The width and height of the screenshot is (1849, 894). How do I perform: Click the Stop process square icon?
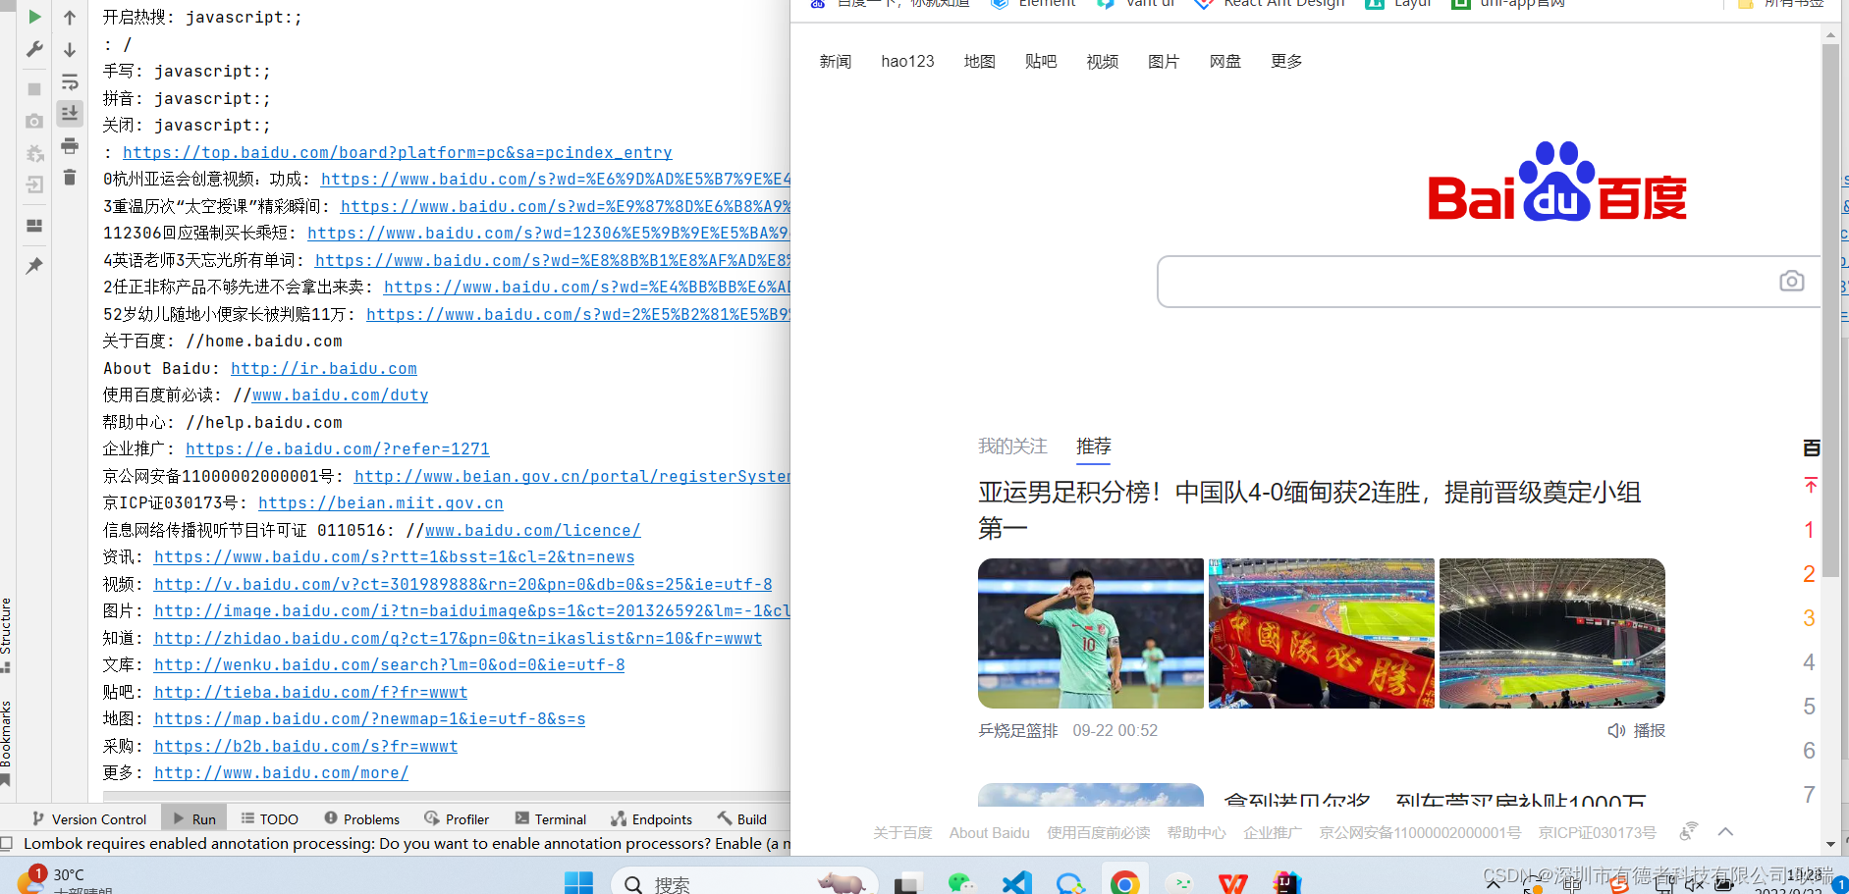(34, 89)
